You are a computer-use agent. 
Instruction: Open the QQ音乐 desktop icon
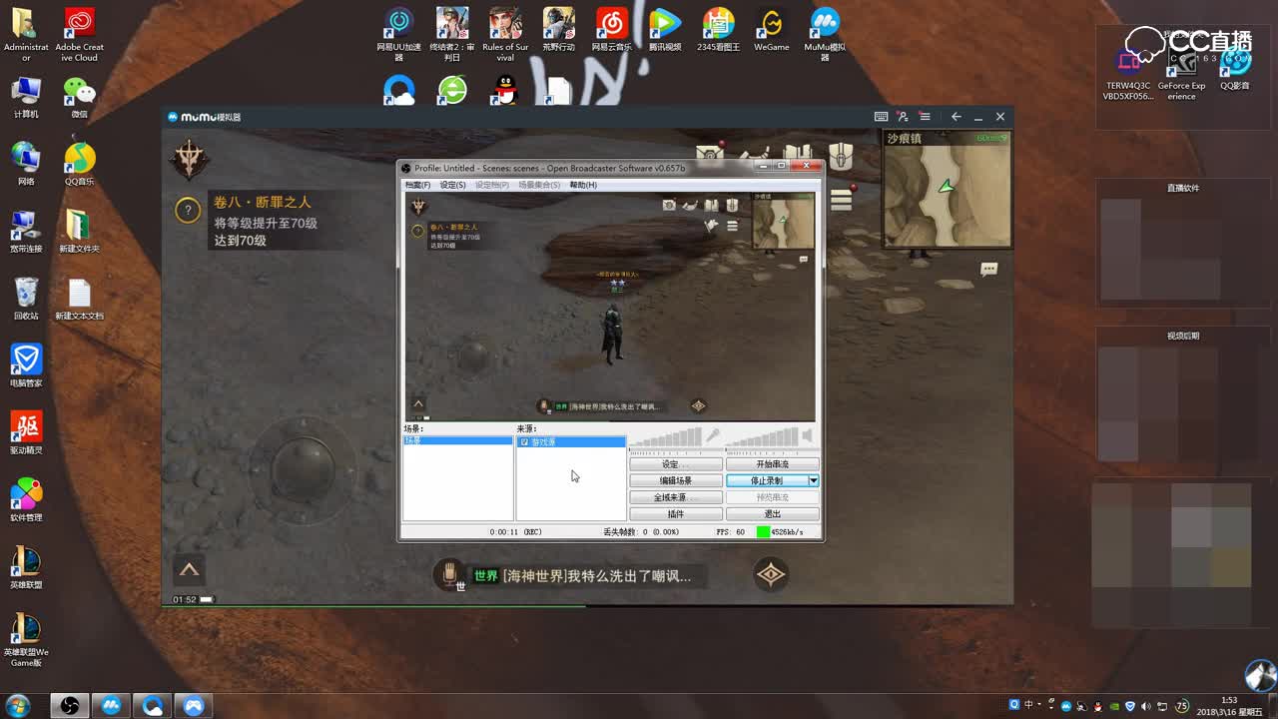[x=79, y=165]
